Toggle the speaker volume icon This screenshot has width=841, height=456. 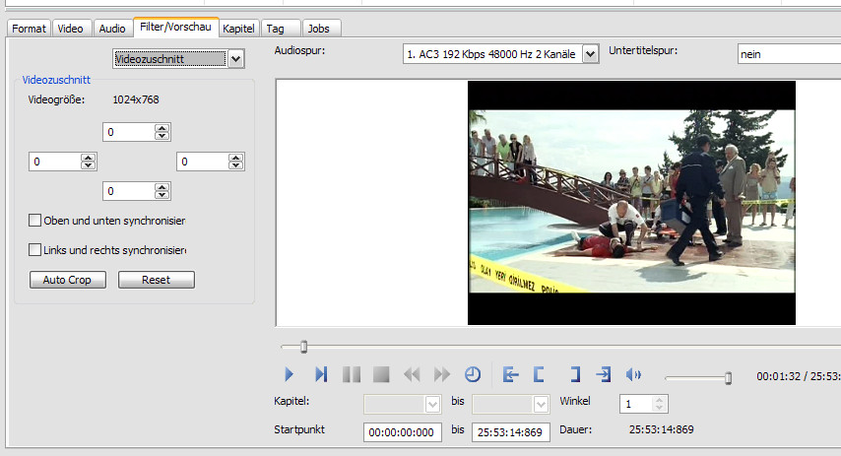click(633, 374)
